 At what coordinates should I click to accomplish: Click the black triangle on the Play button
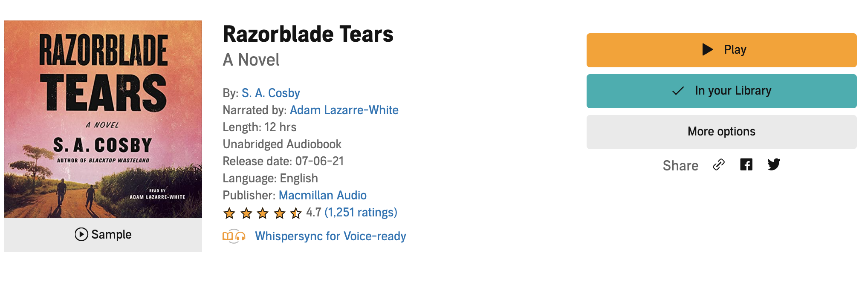click(708, 49)
